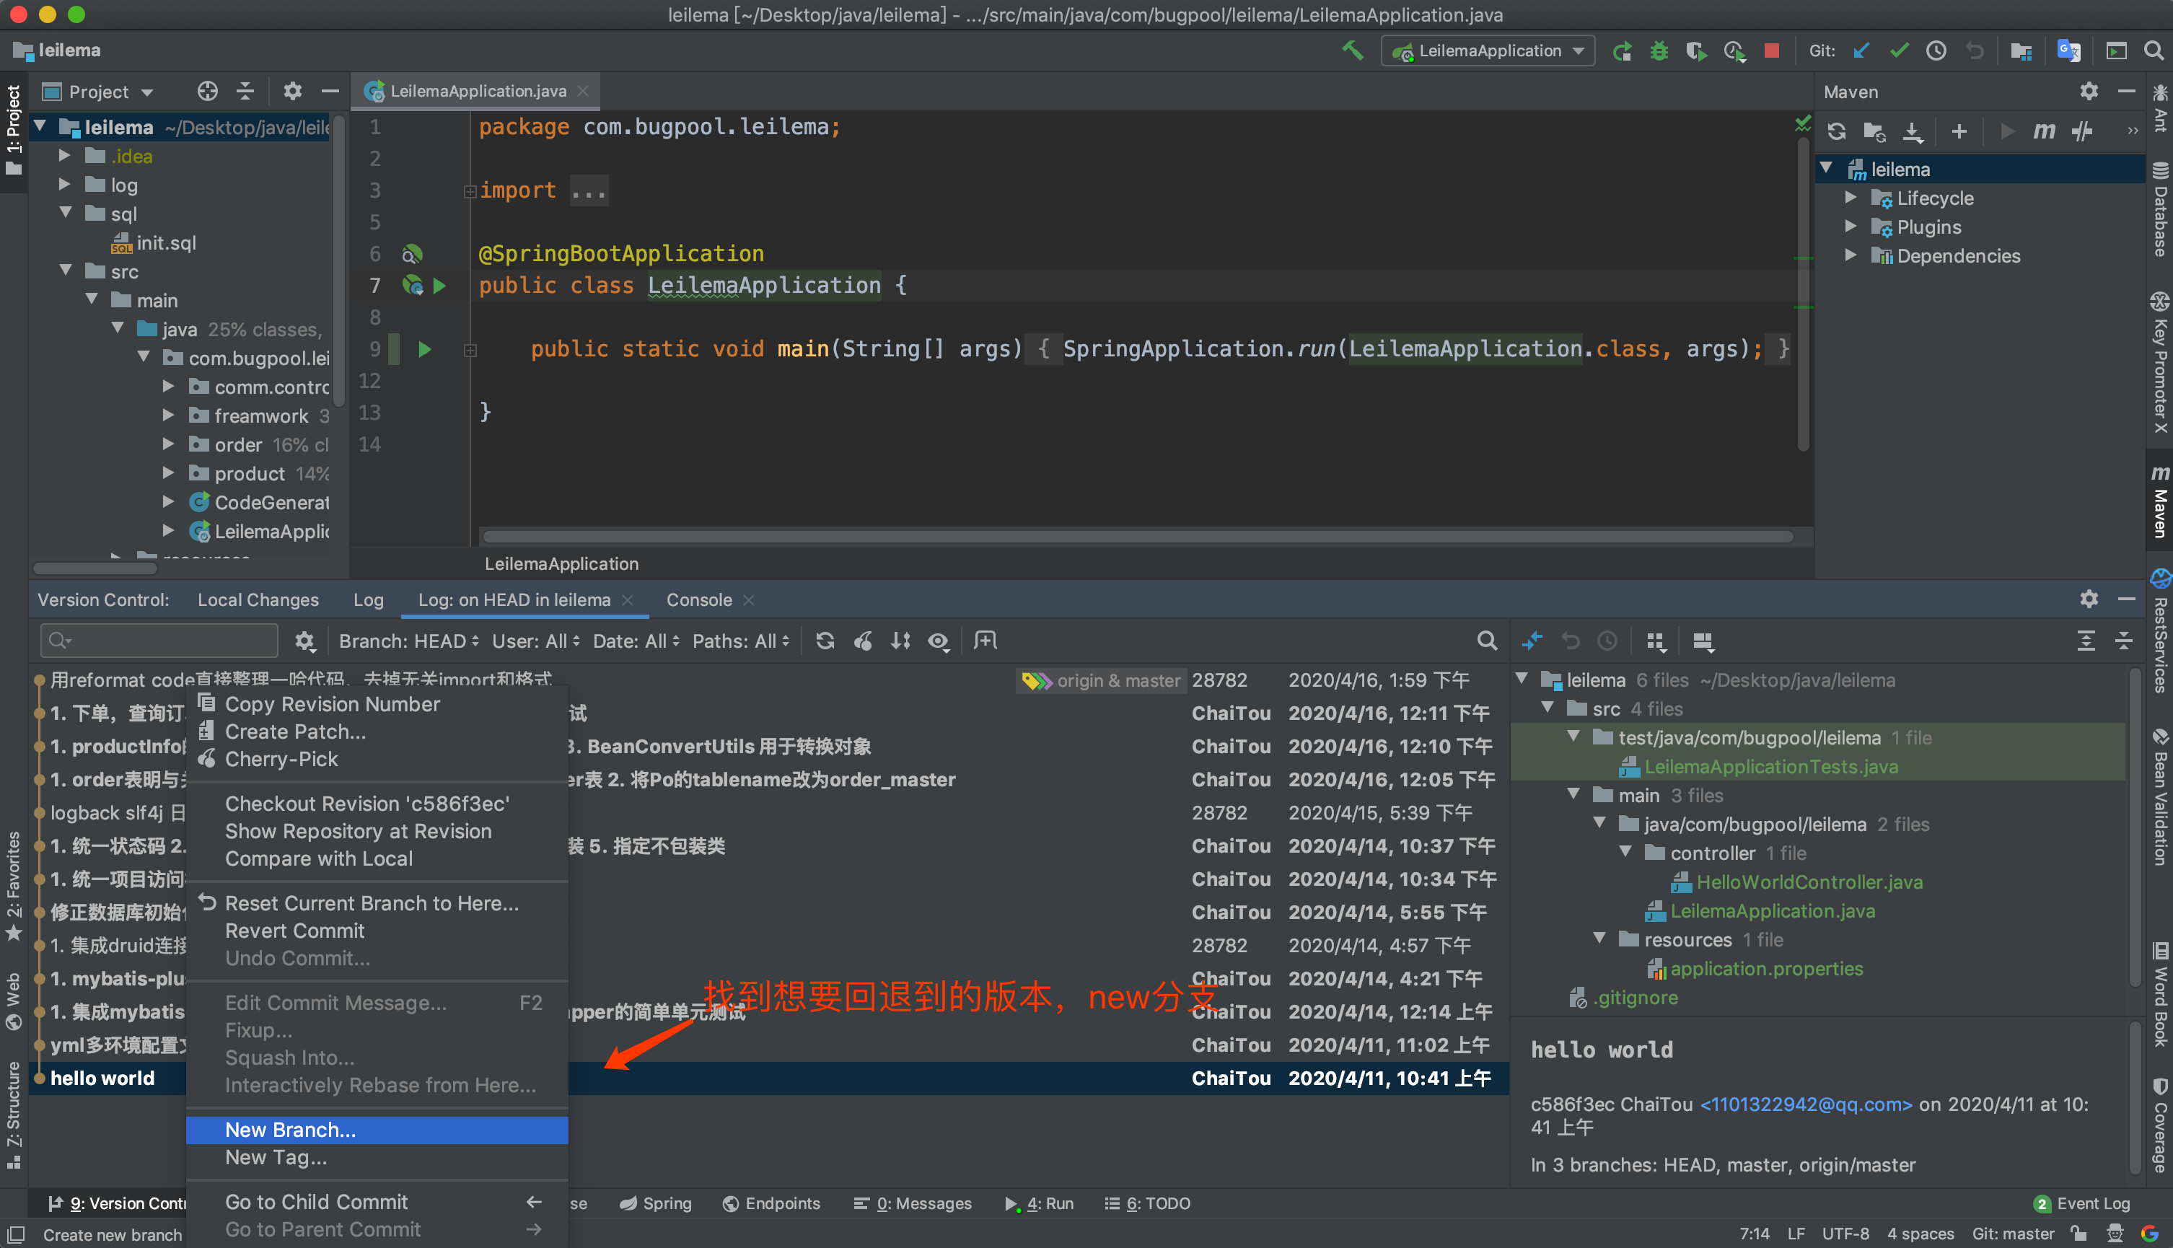
Task: Open the Date: All filter dropdown
Action: tap(634, 641)
